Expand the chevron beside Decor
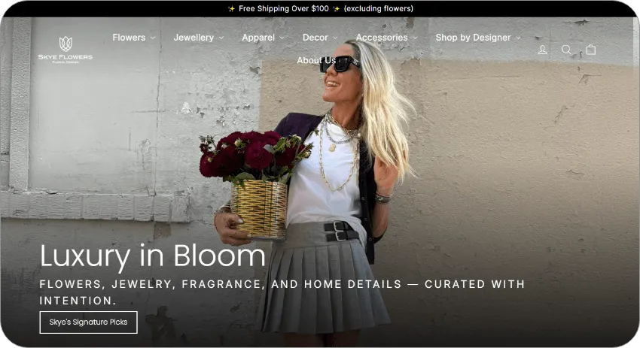This screenshot has width=640, height=348. tap(335, 38)
